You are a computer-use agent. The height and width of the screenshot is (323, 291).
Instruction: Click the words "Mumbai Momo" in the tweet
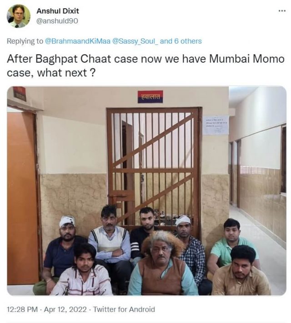tap(247, 59)
